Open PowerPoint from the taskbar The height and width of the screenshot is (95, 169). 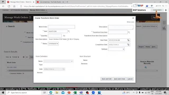69,93
